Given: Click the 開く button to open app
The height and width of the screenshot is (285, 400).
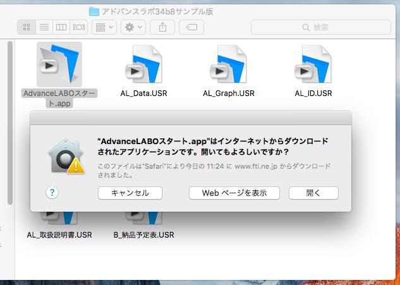Looking at the screenshot, I should coord(313,193).
